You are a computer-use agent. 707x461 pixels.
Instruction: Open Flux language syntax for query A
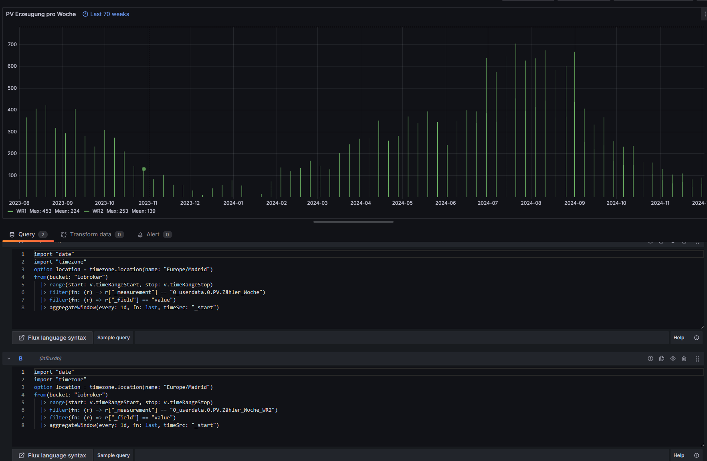[x=52, y=338]
